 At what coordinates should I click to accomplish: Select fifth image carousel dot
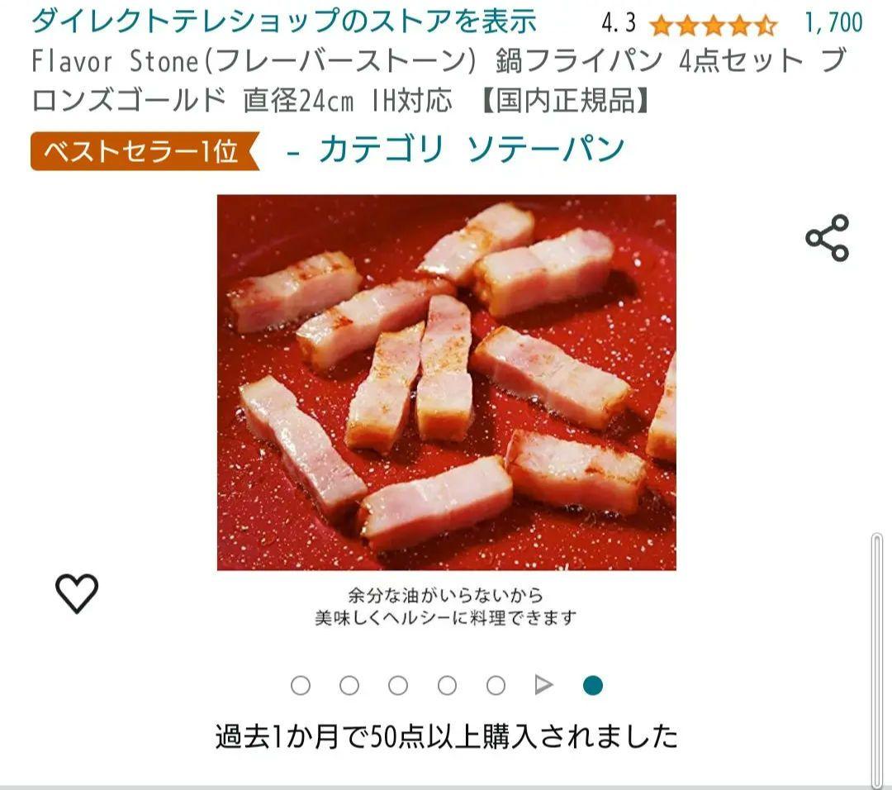[496, 685]
